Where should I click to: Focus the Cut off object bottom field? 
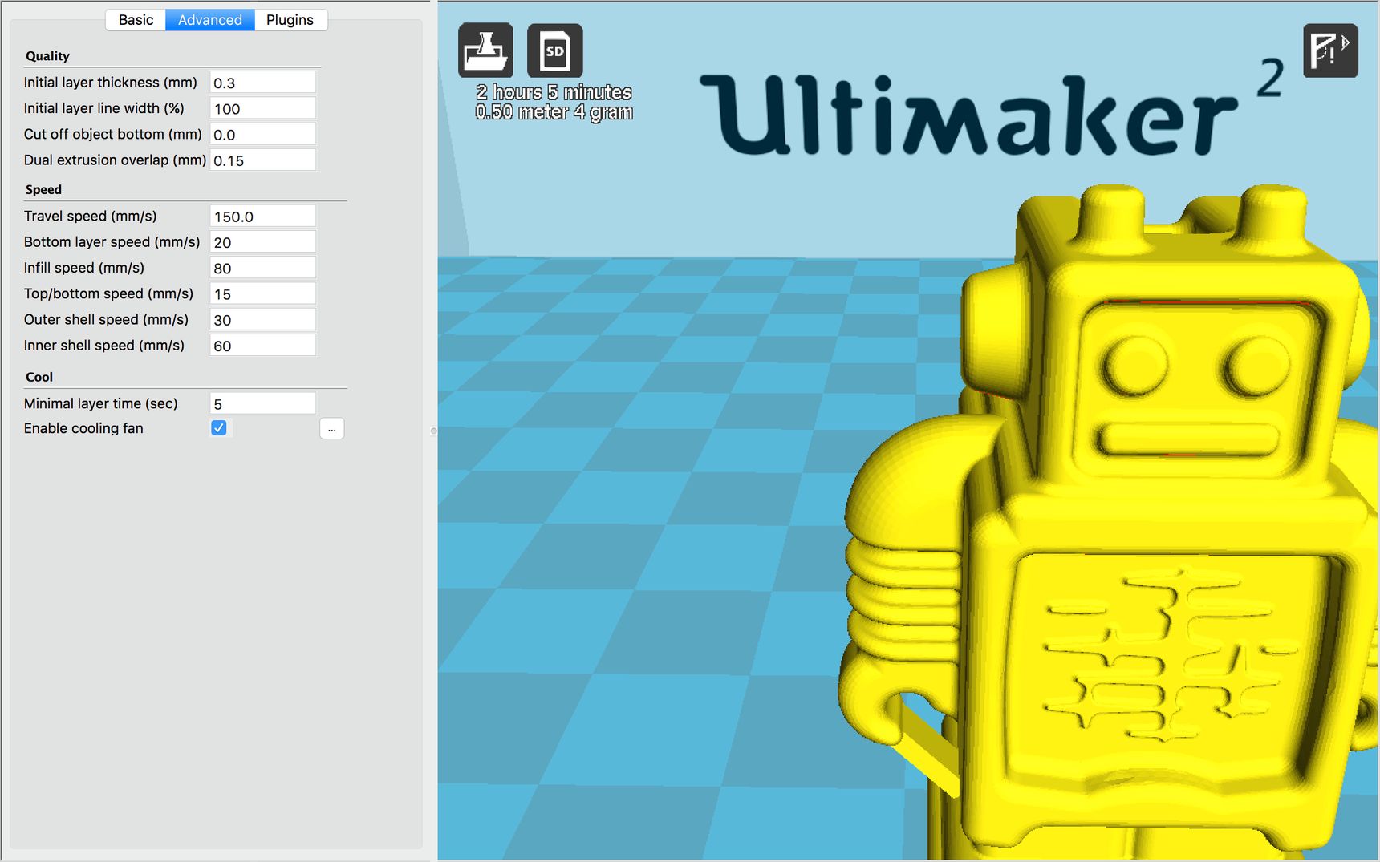point(262,134)
